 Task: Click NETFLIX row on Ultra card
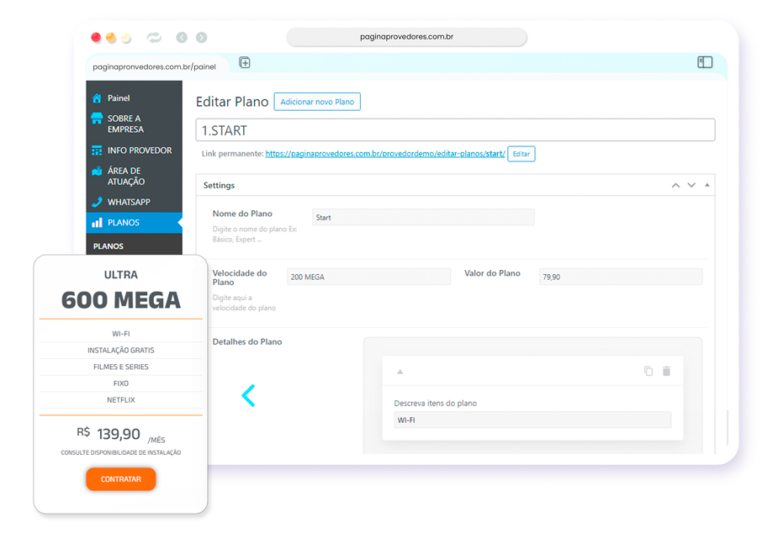(x=120, y=400)
